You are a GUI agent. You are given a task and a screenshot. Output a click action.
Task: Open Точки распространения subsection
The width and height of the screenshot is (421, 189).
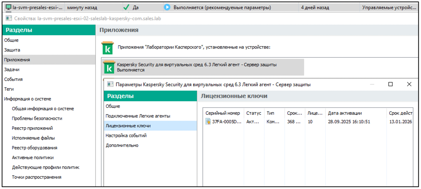click(x=37, y=177)
